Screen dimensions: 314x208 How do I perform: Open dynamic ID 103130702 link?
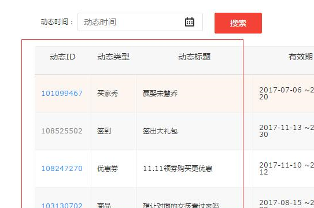[62, 206]
